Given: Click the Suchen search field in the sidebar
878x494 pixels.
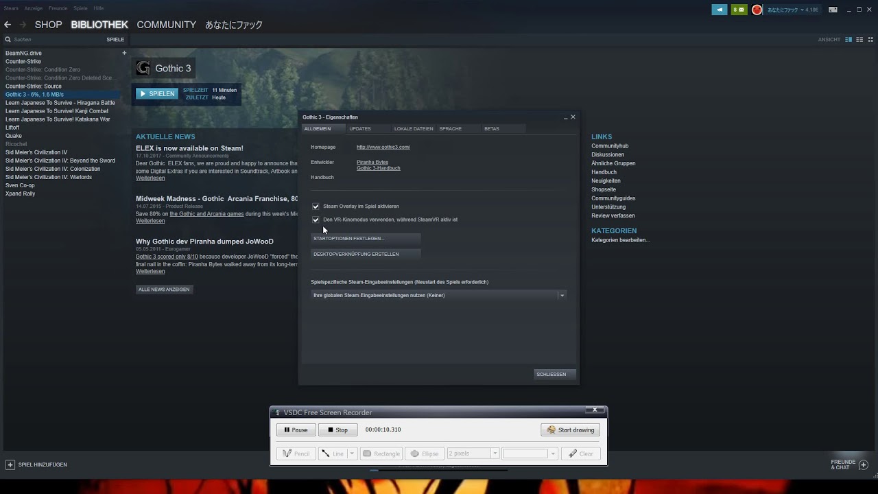Looking at the screenshot, I should pos(41,40).
